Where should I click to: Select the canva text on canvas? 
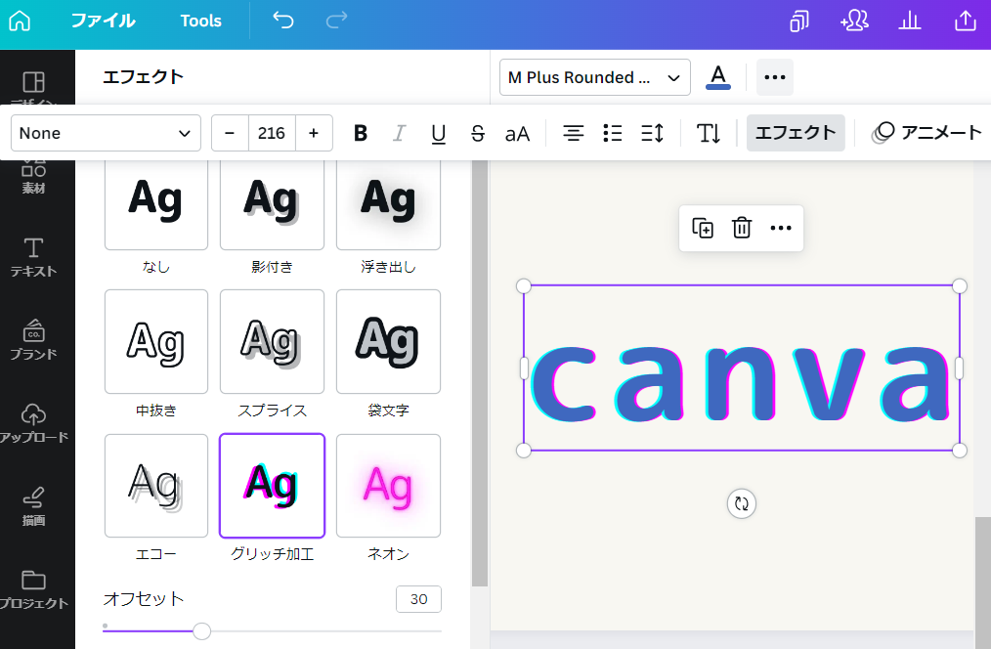coord(741,384)
